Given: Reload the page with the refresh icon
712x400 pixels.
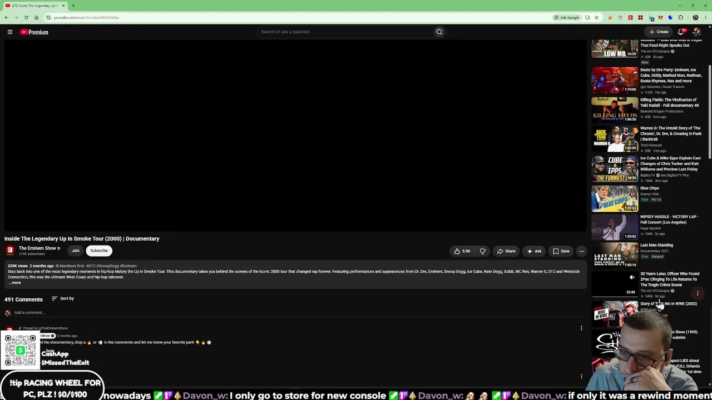Looking at the screenshot, I should [26, 17].
